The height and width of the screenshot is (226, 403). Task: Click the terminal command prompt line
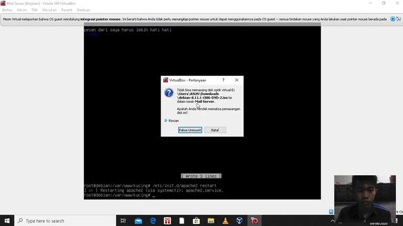[120, 195]
